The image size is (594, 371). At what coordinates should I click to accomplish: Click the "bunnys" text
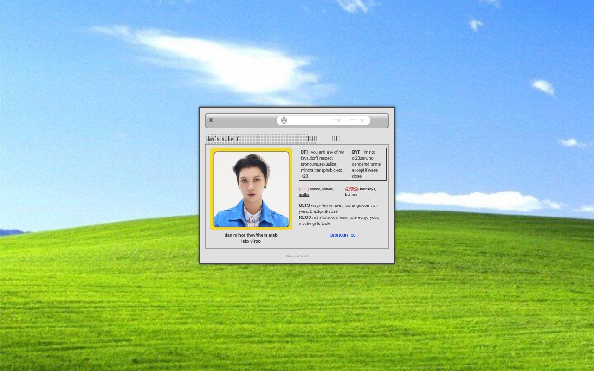click(351, 195)
